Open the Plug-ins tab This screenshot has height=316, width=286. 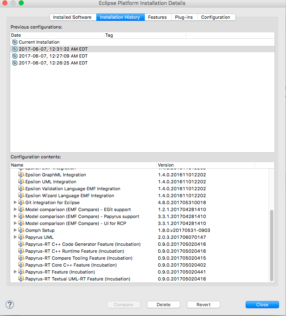point(184,17)
